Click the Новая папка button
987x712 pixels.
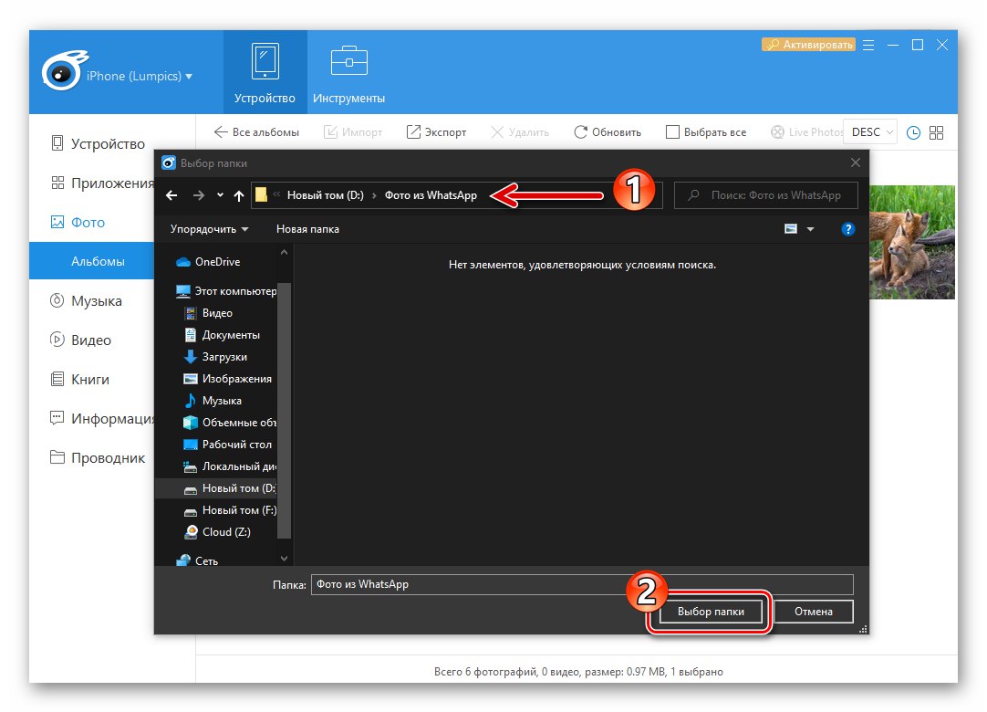pos(307,229)
